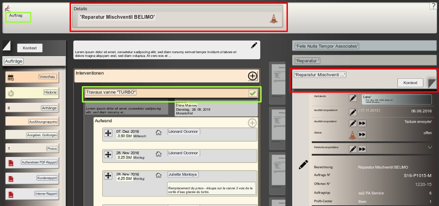
Task: Expand the triangle corner above left Kontext panel
Action: click(x=6, y=45)
